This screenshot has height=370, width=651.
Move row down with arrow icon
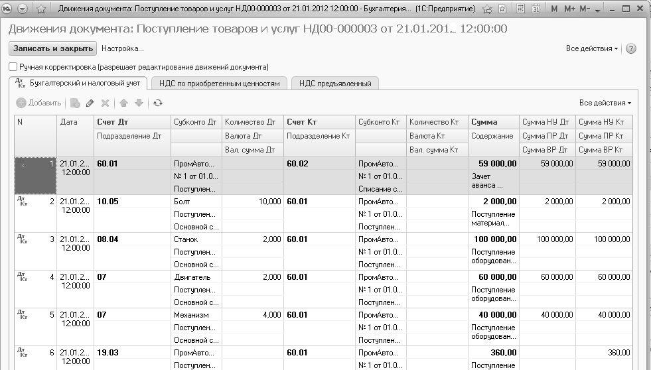click(139, 103)
